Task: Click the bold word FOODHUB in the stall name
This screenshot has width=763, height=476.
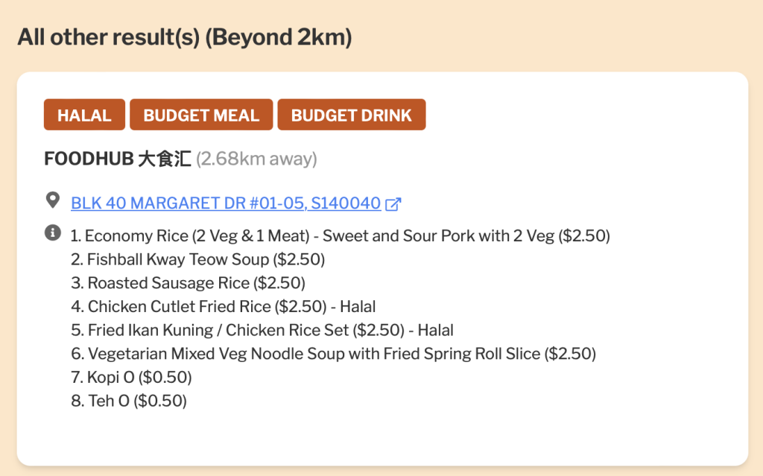Action: 89,159
